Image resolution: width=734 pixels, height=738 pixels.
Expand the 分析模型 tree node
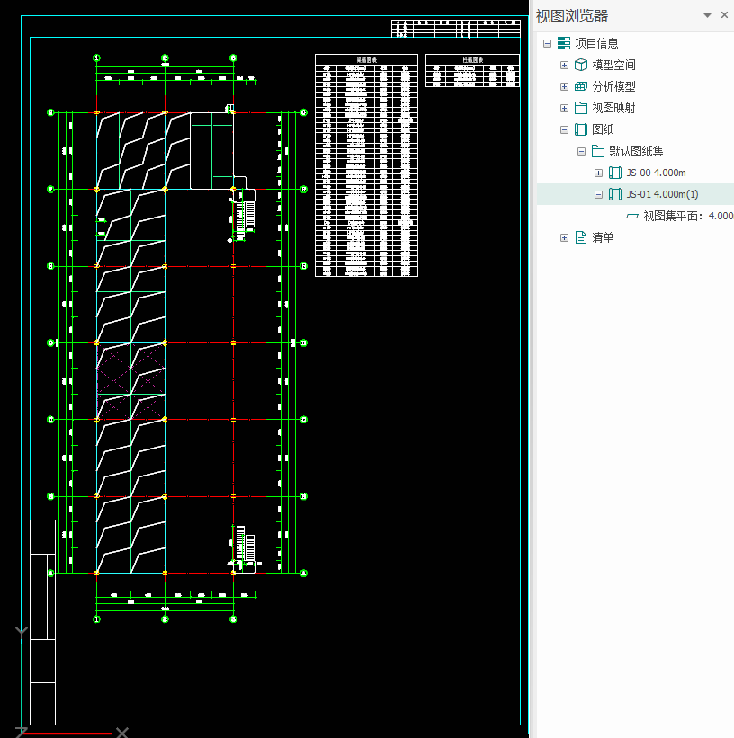(564, 86)
